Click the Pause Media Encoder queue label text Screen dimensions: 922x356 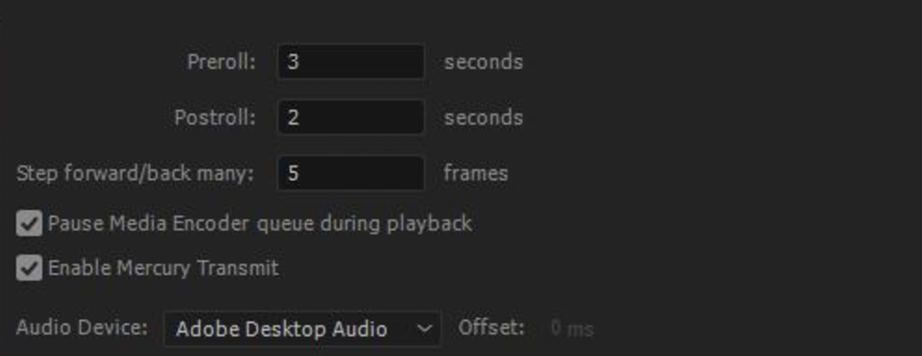coord(259,222)
